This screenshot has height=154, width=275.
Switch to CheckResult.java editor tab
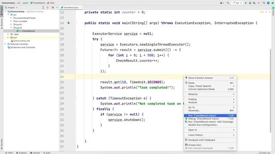[x=71, y=8]
